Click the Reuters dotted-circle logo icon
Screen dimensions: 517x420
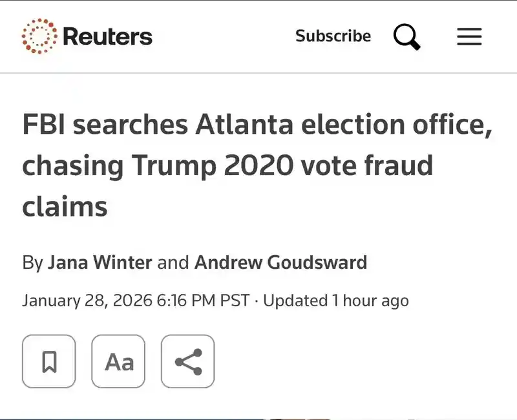click(x=39, y=36)
